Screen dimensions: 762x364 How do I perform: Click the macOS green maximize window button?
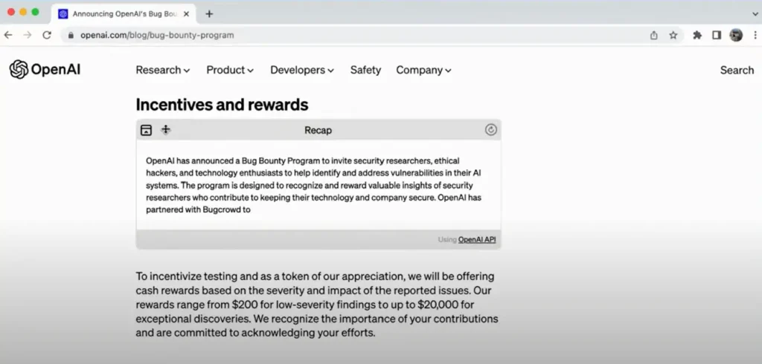coord(35,12)
